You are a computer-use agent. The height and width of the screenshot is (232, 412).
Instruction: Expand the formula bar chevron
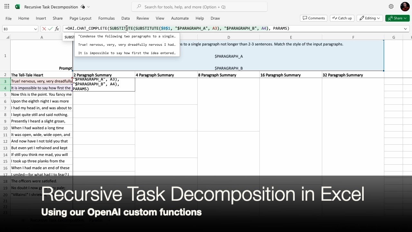point(405,29)
